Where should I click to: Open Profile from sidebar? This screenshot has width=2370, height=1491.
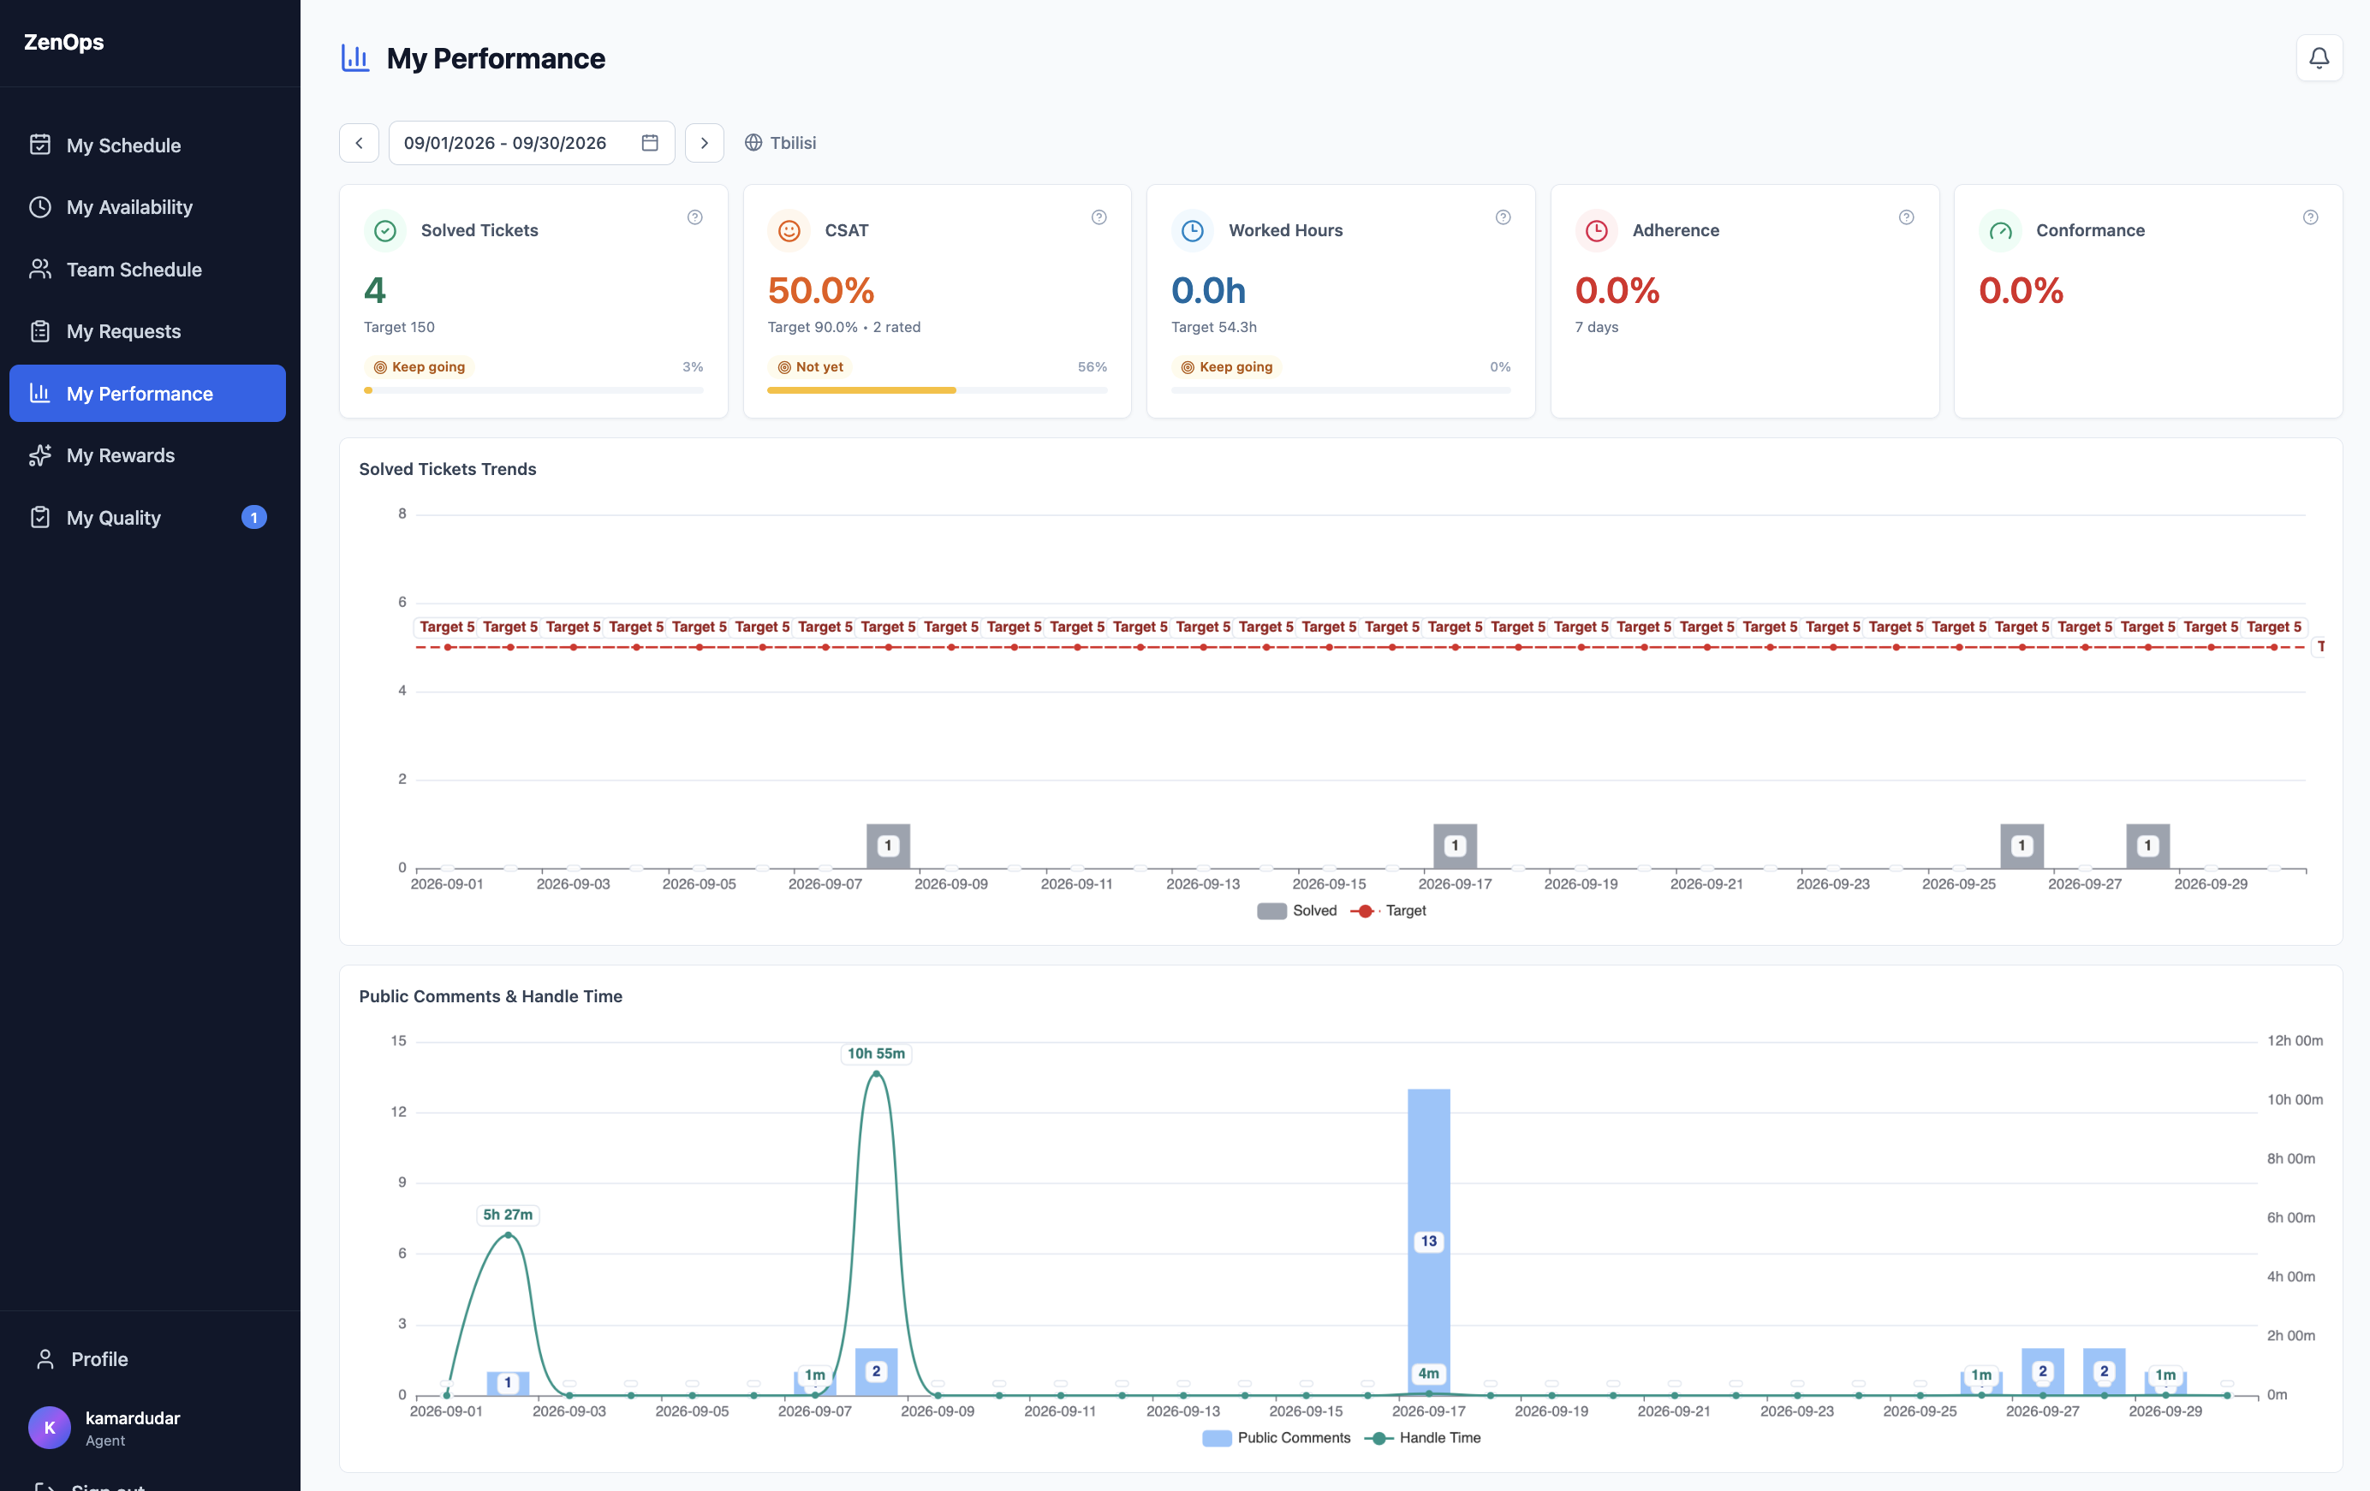click(x=147, y=1359)
